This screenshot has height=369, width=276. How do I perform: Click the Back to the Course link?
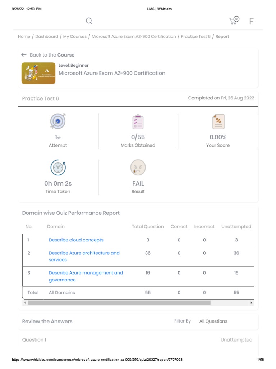(x=52, y=55)
